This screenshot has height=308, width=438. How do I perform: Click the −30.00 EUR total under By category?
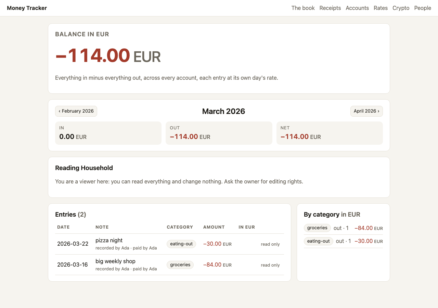point(369,241)
